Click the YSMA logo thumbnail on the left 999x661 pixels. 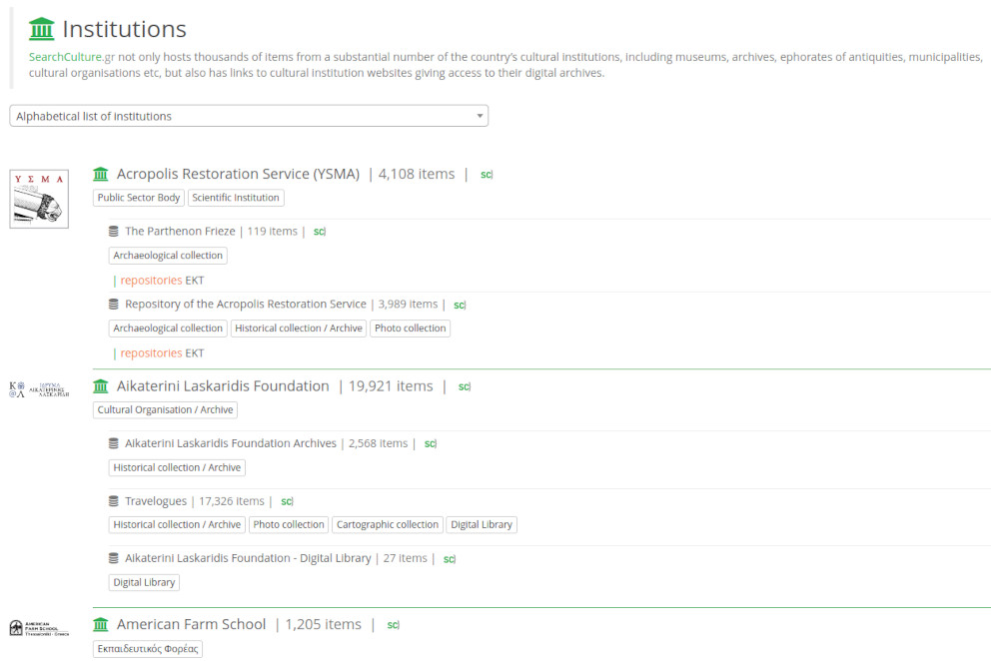[x=38, y=198]
